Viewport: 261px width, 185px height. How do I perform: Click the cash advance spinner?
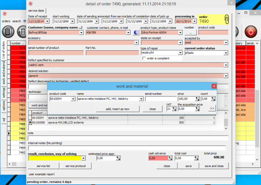coord(170,158)
